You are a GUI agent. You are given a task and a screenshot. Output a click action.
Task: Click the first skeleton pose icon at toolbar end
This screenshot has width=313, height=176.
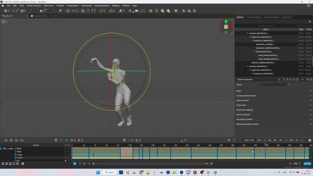pos(184,11)
